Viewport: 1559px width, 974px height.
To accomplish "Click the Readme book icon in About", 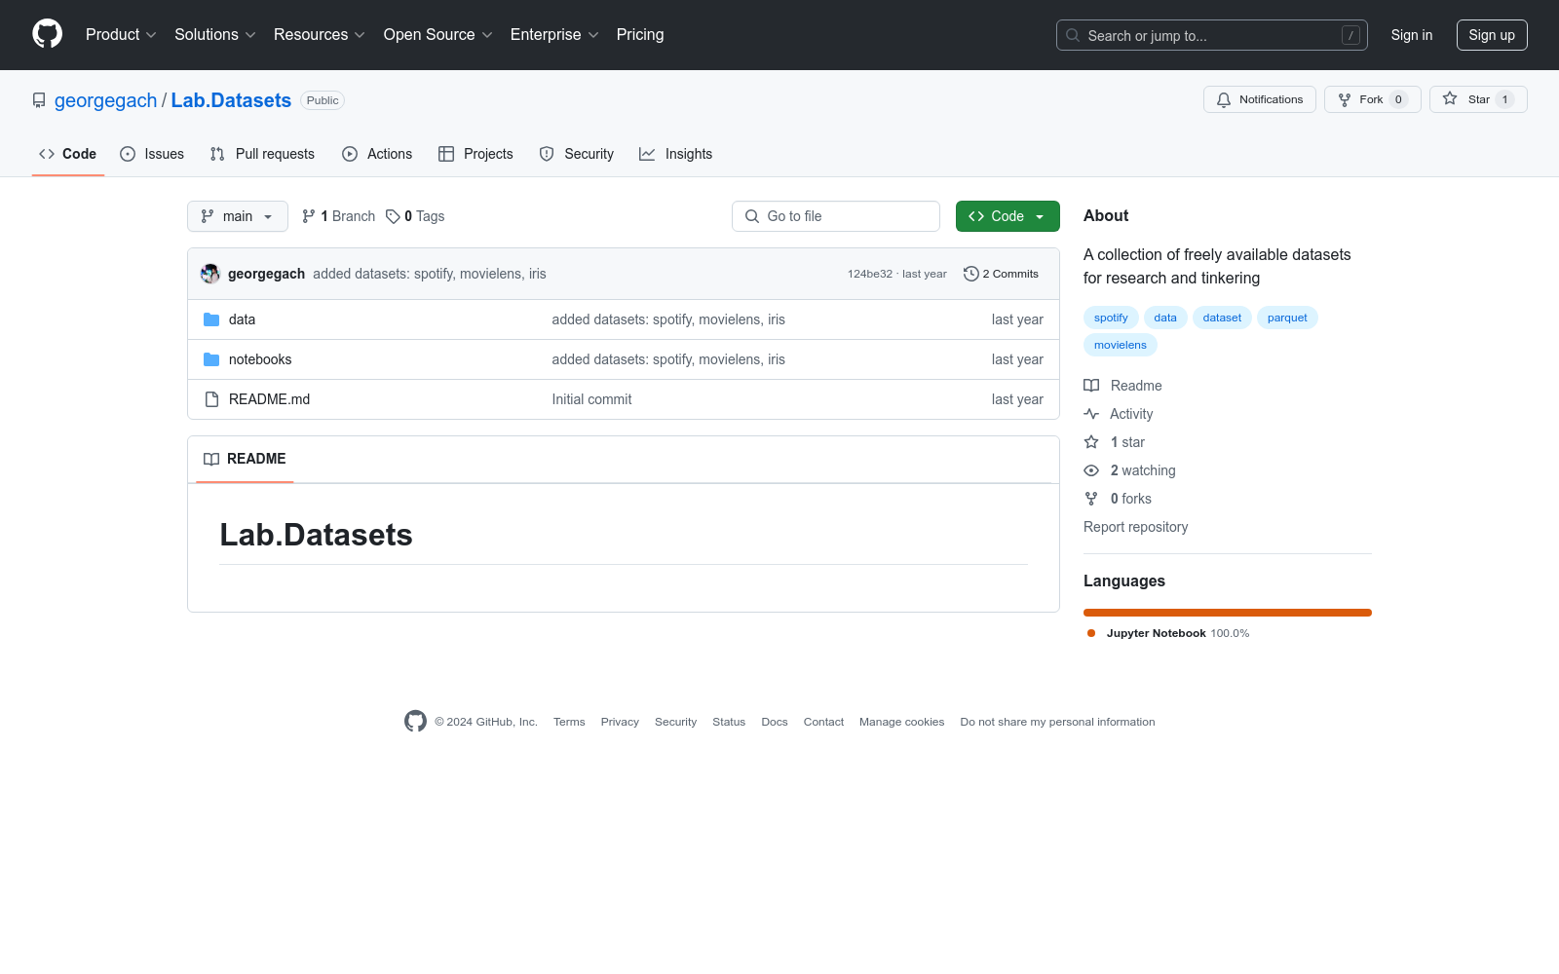I will (1091, 386).
